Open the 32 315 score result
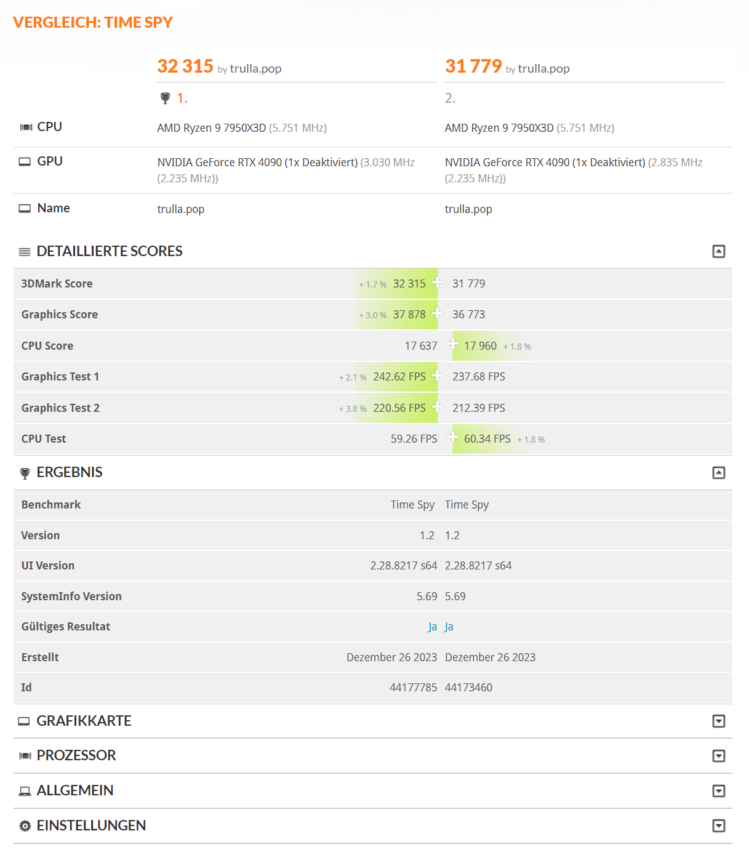Image resolution: width=749 pixels, height=860 pixels. pos(185,66)
